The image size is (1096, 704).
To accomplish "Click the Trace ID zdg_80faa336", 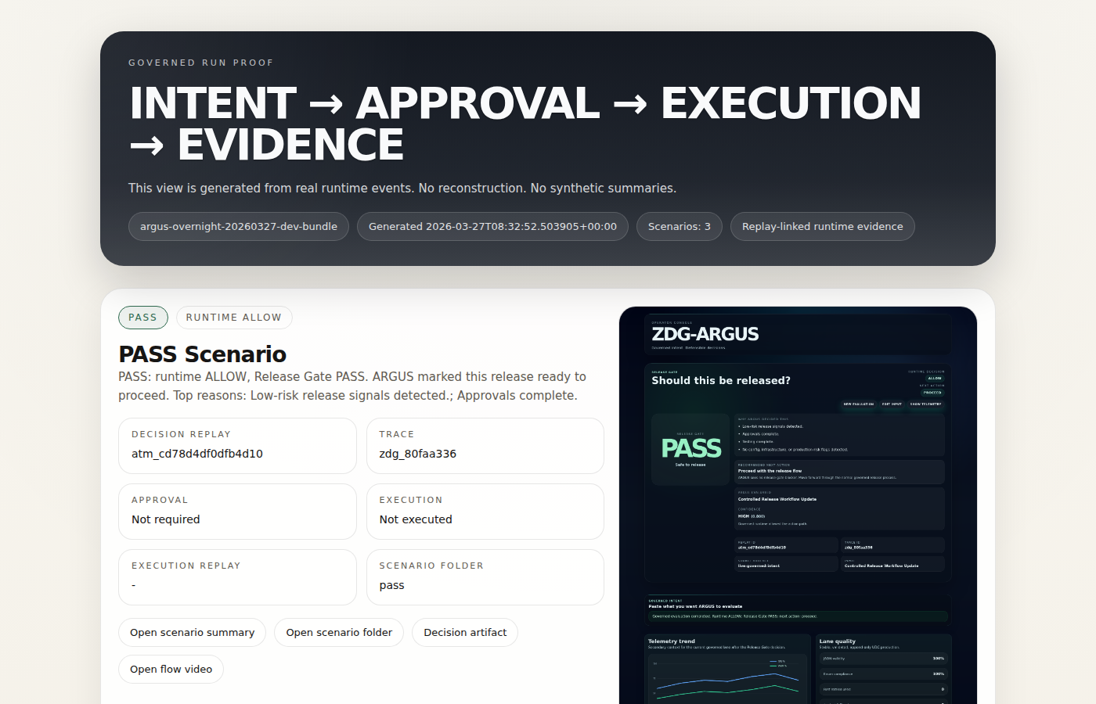I will [417, 454].
